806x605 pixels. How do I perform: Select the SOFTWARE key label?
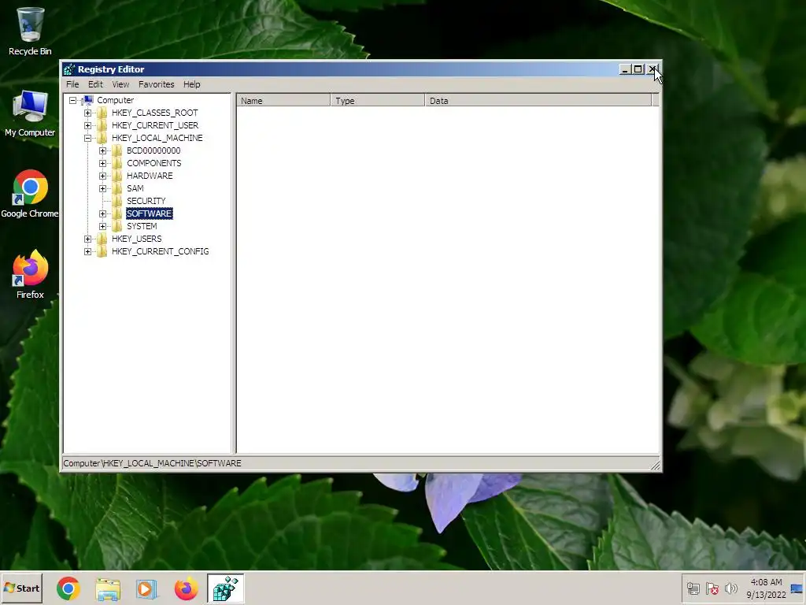click(x=149, y=213)
